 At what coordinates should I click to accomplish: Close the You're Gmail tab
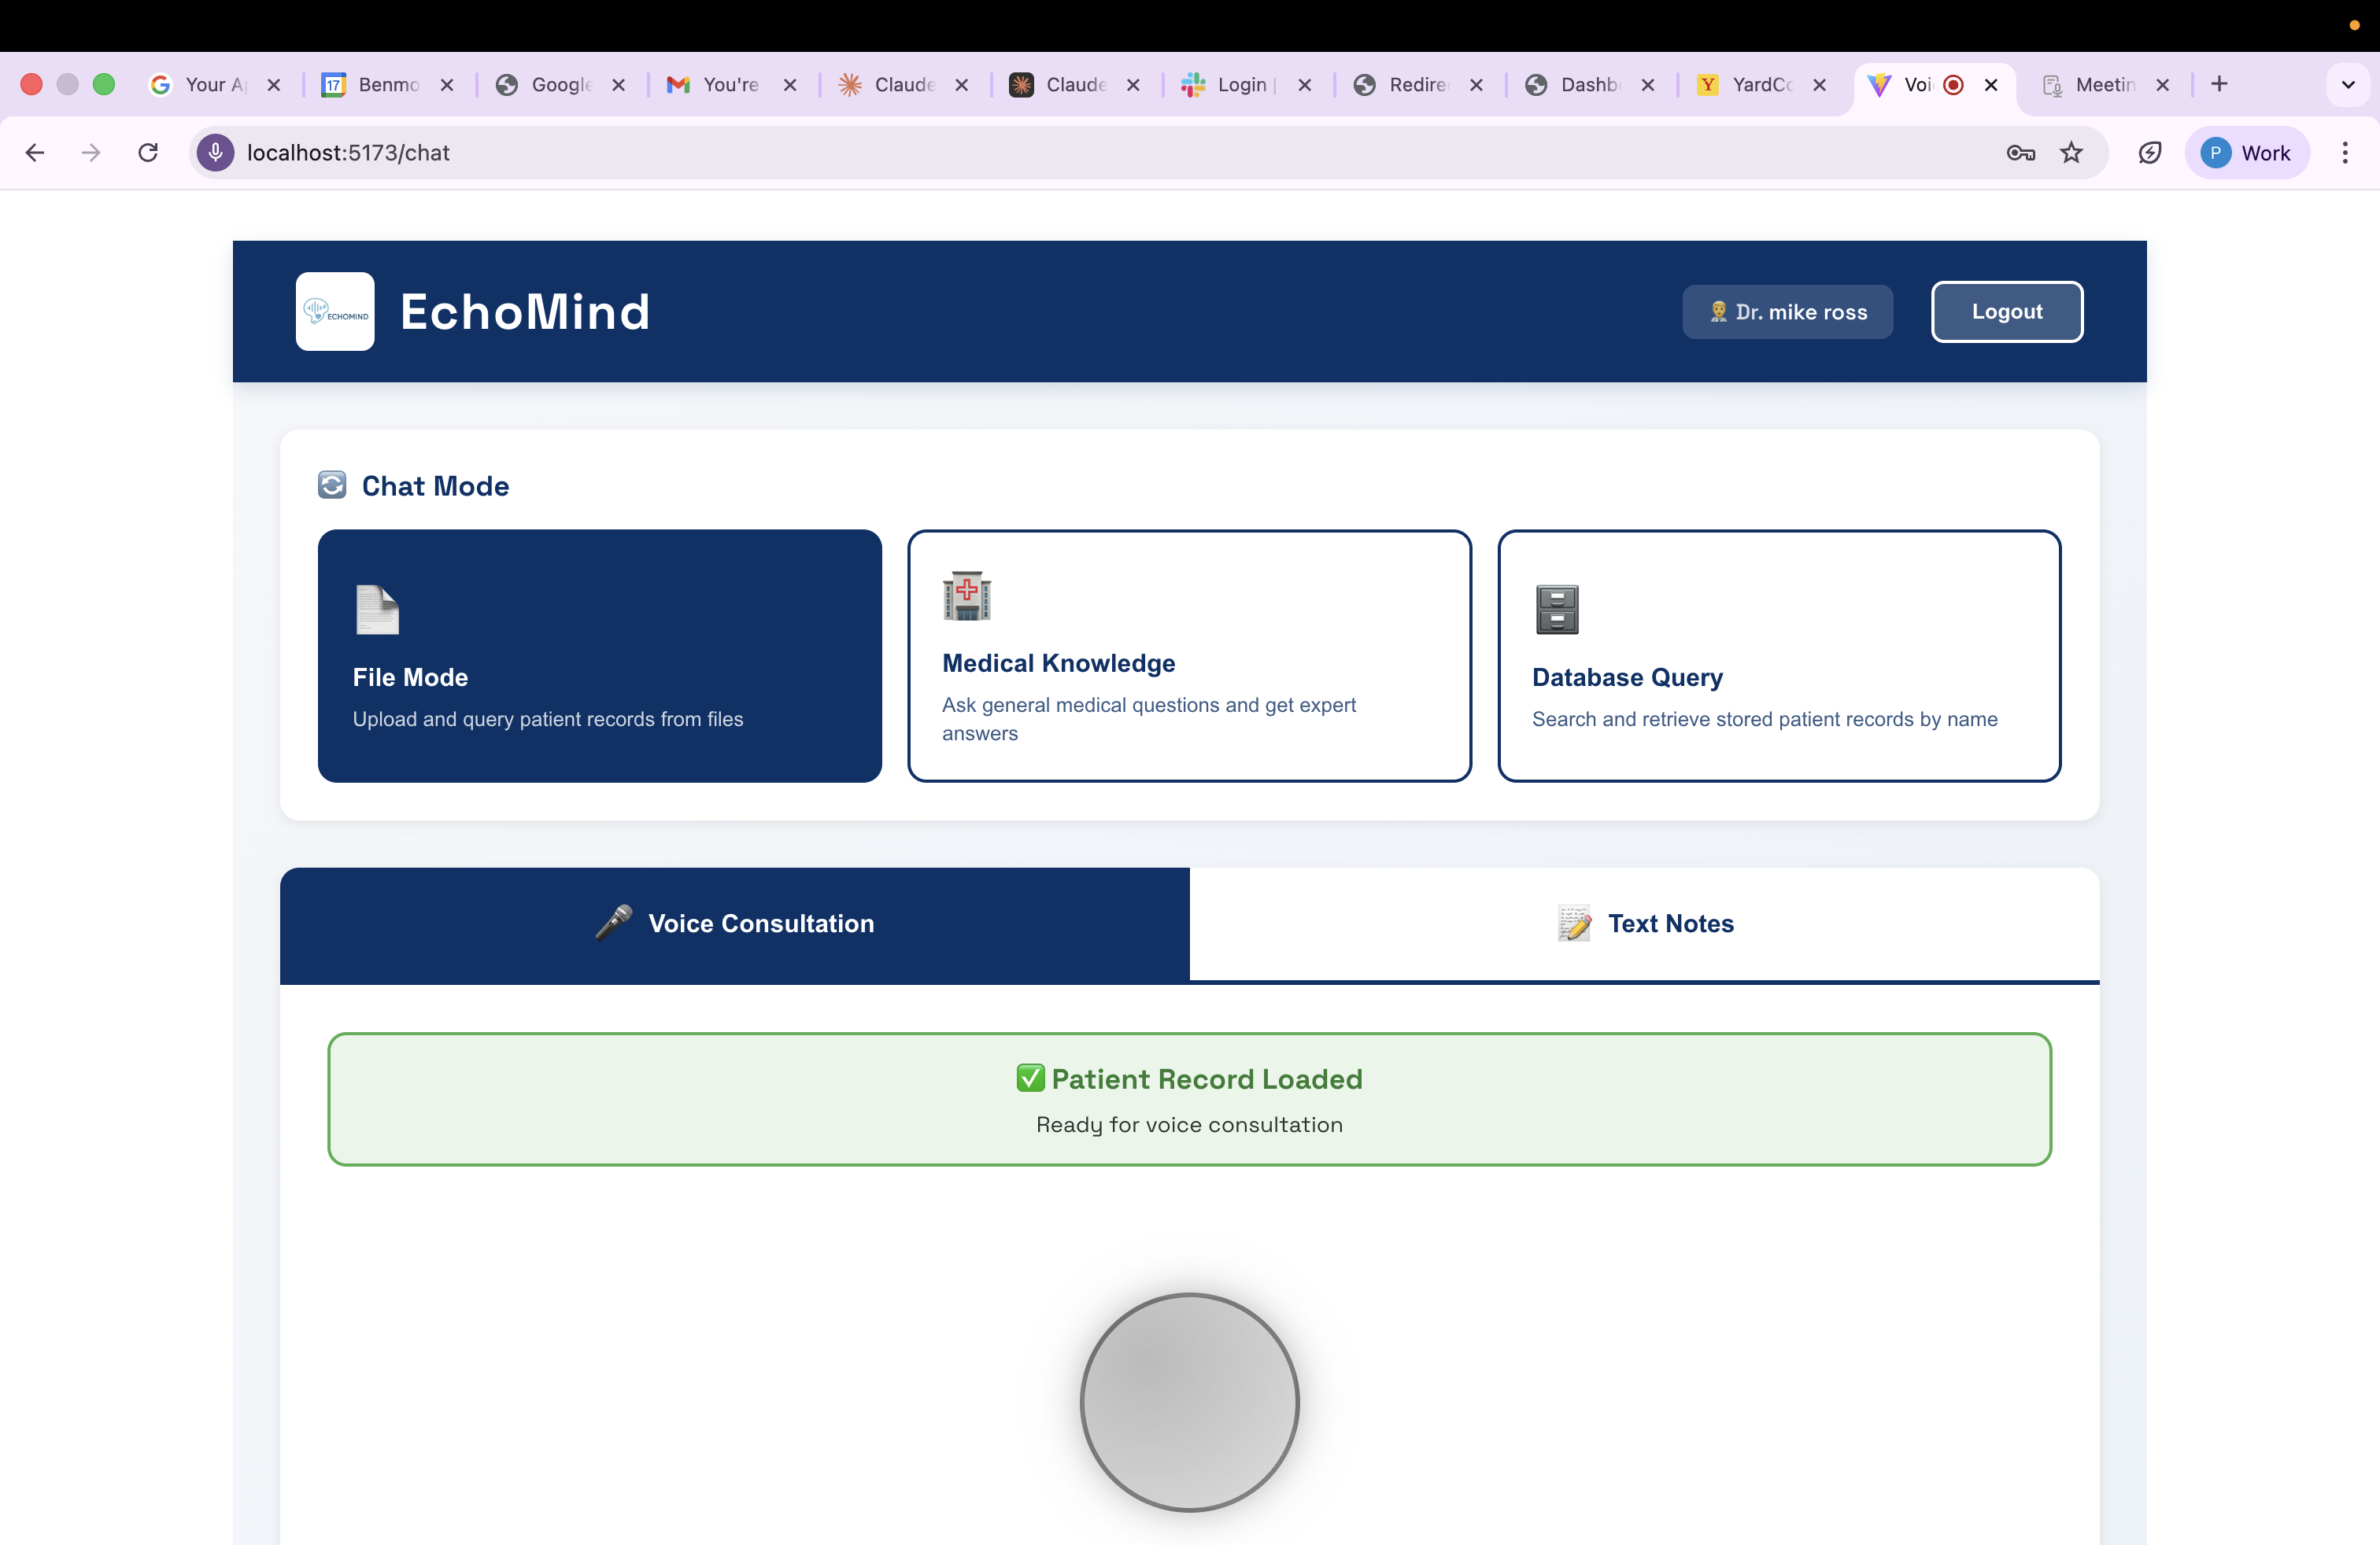(x=790, y=85)
